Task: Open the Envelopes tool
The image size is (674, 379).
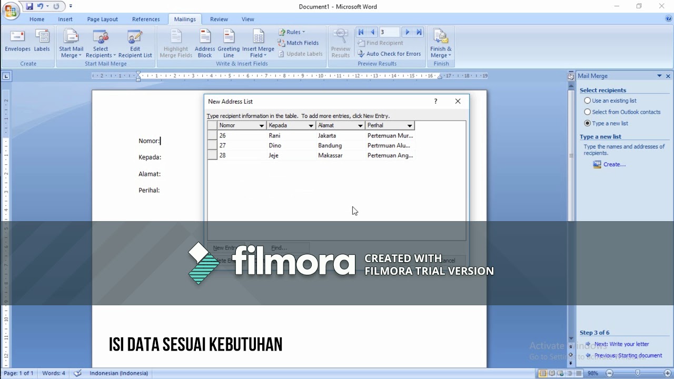Action: (18, 41)
